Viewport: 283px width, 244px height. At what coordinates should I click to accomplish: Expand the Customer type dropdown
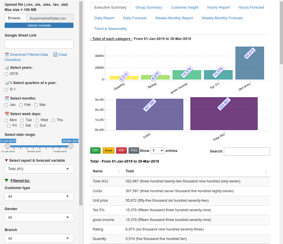39,197
